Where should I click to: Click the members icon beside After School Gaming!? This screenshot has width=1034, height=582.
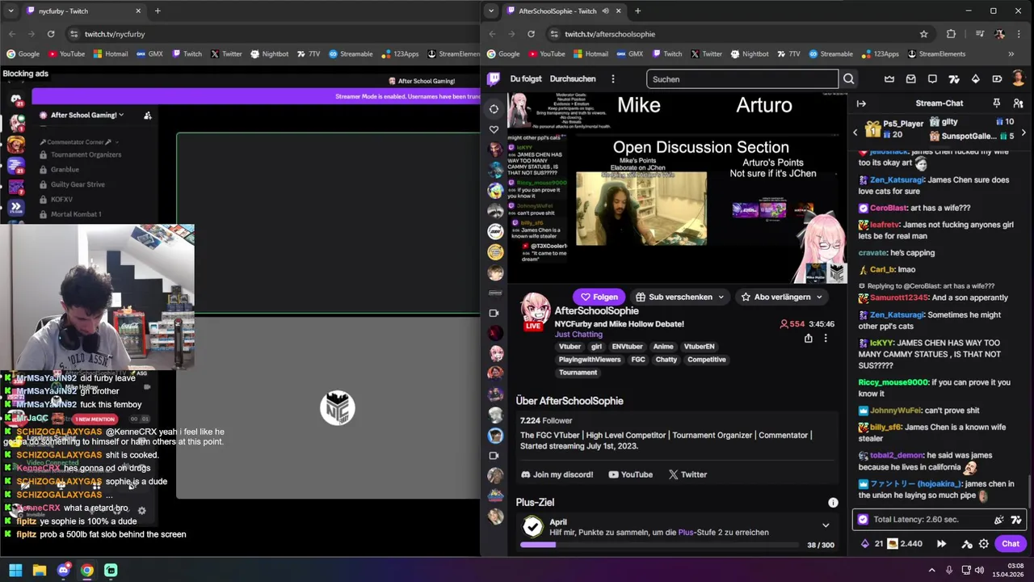pyautogui.click(x=147, y=116)
